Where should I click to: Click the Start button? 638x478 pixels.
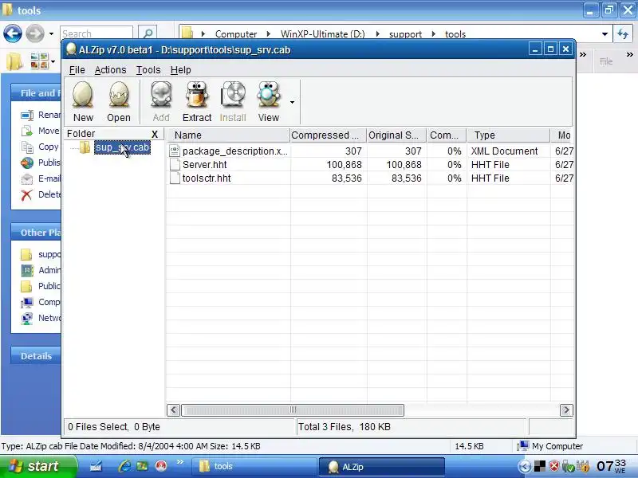coord(37,466)
